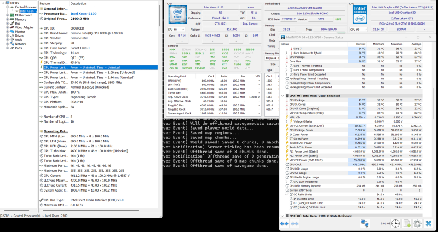Expand the Memory tree node
Screen dimensions: 438x232
[8, 20]
